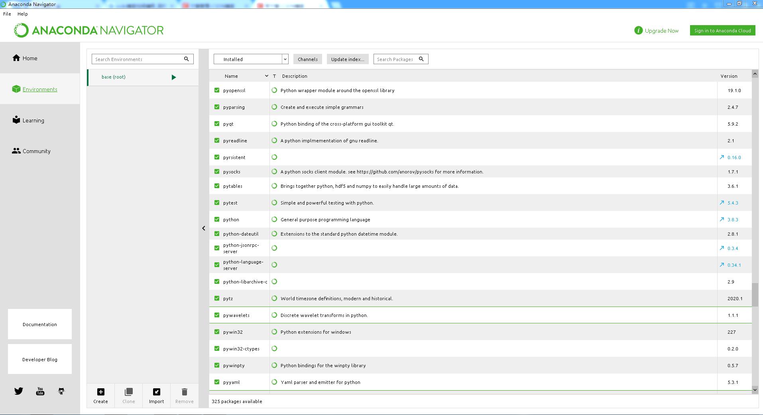Toggle the pywin32 package checkbox
The image size is (763, 415).
[217, 332]
